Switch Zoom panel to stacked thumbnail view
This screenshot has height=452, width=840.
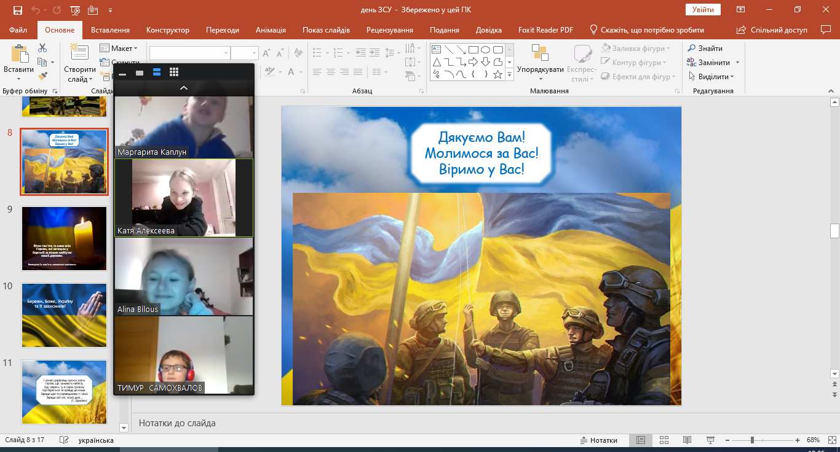(x=157, y=72)
